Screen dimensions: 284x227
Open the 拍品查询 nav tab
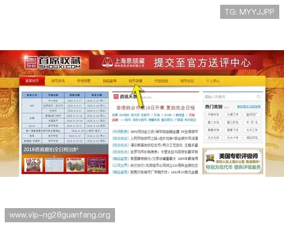[109, 81]
